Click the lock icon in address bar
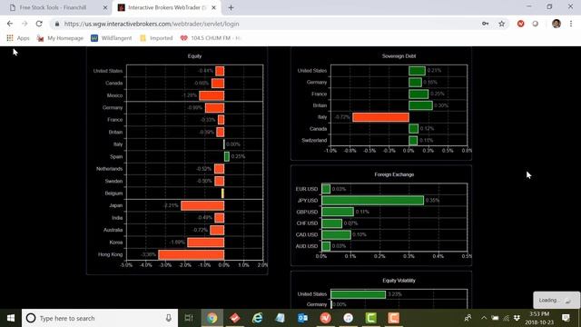 click(x=56, y=24)
